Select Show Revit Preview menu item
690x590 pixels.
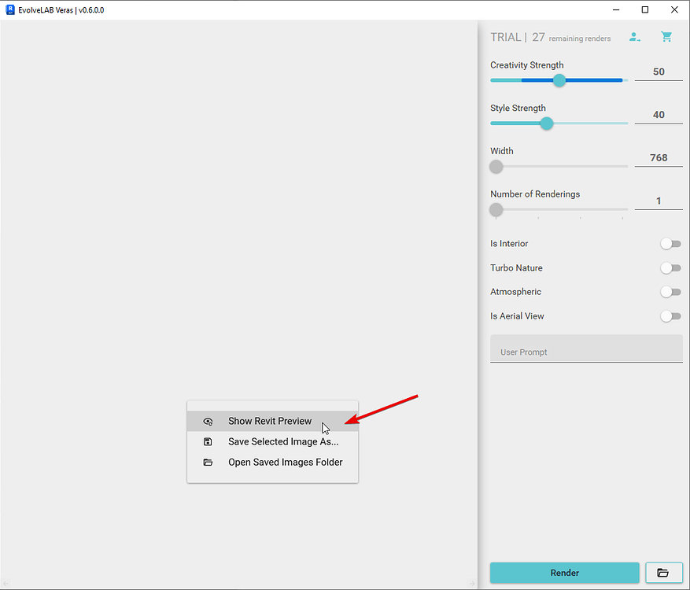[270, 422]
